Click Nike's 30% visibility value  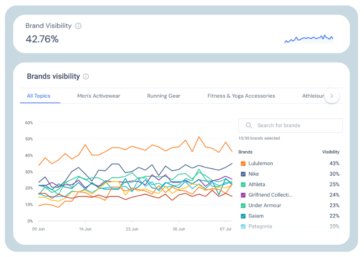334,174
